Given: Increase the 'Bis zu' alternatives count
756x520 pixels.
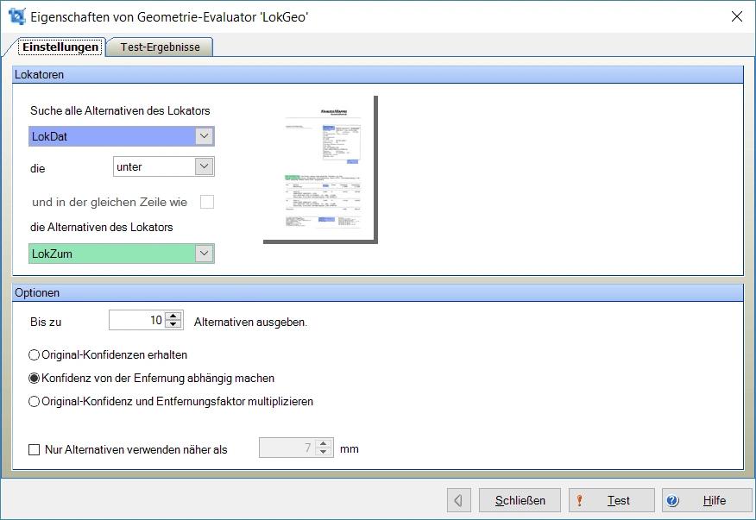Looking at the screenshot, I should [x=174, y=316].
